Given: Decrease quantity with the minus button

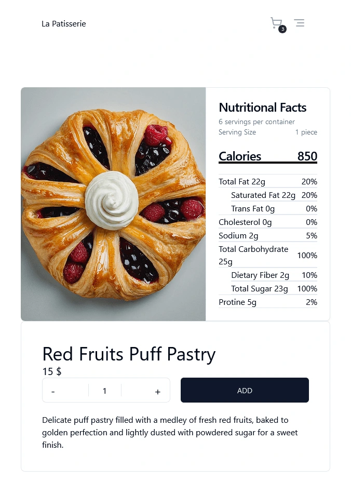Looking at the screenshot, I should pos(53,392).
